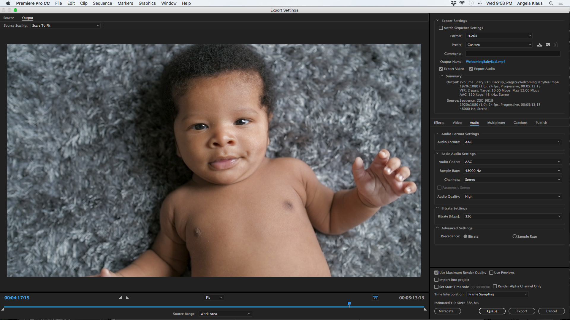Collapse the Advanced Settings section
The width and height of the screenshot is (570, 320).
[437, 228]
